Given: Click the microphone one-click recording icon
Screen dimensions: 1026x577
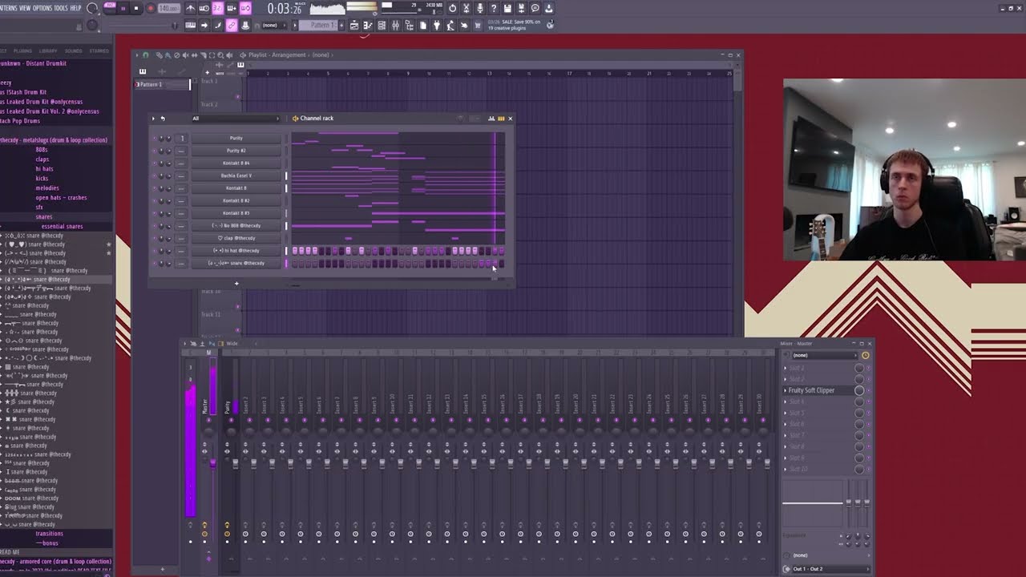Looking at the screenshot, I should (480, 8).
